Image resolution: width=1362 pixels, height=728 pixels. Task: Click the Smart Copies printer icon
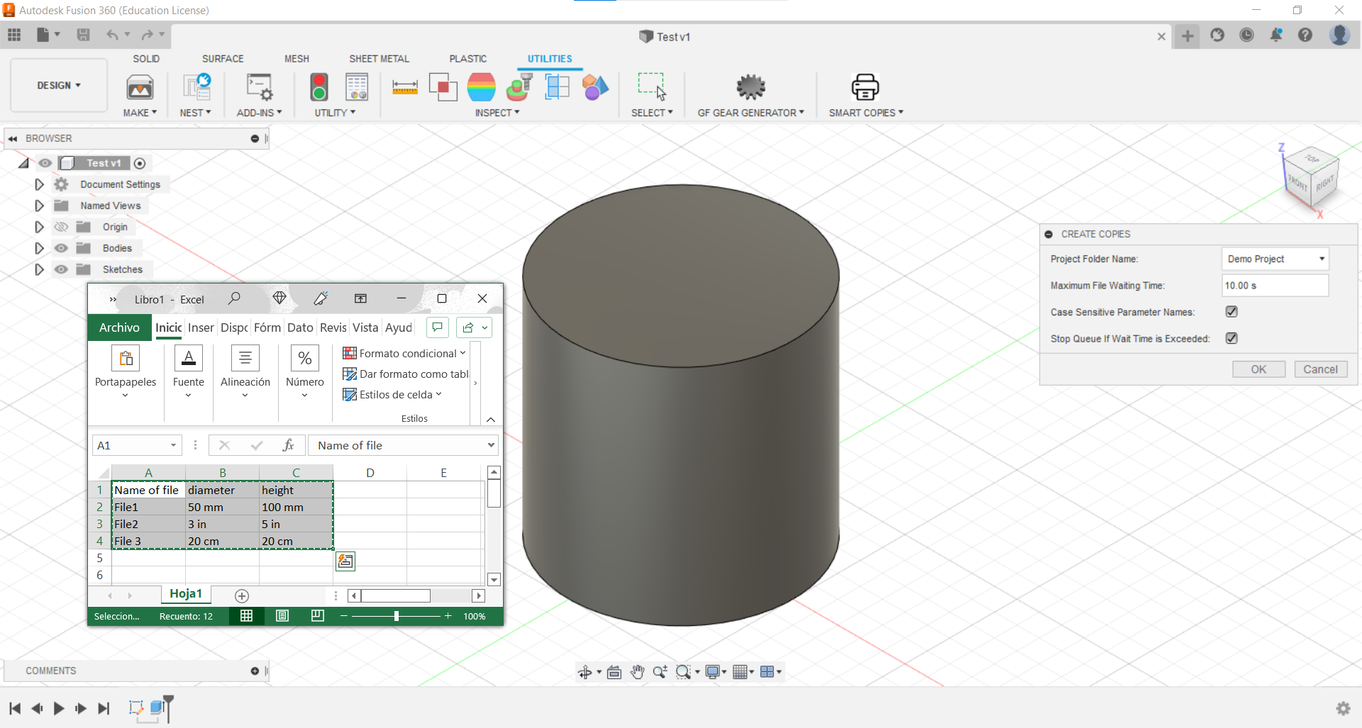(865, 87)
